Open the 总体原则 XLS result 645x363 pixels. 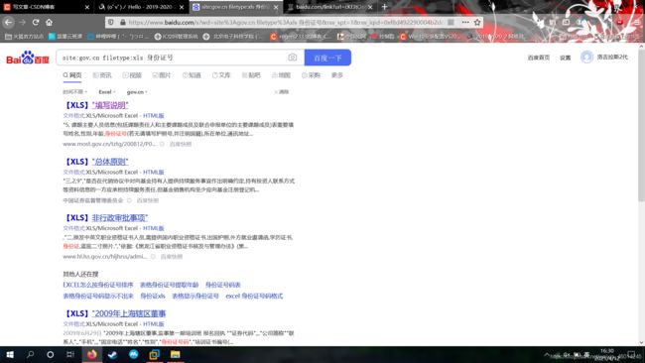click(110, 162)
